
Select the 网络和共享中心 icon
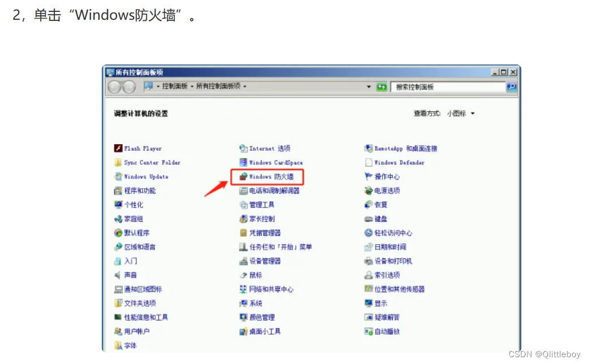(243, 289)
